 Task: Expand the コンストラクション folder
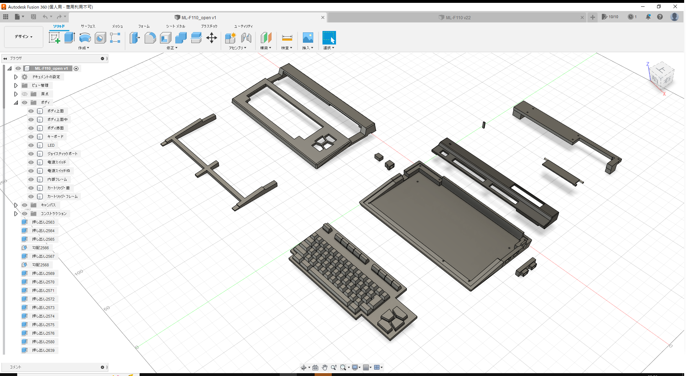16,213
